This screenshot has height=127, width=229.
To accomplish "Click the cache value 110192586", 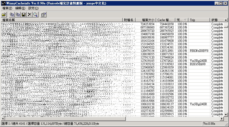I will 167,94.
